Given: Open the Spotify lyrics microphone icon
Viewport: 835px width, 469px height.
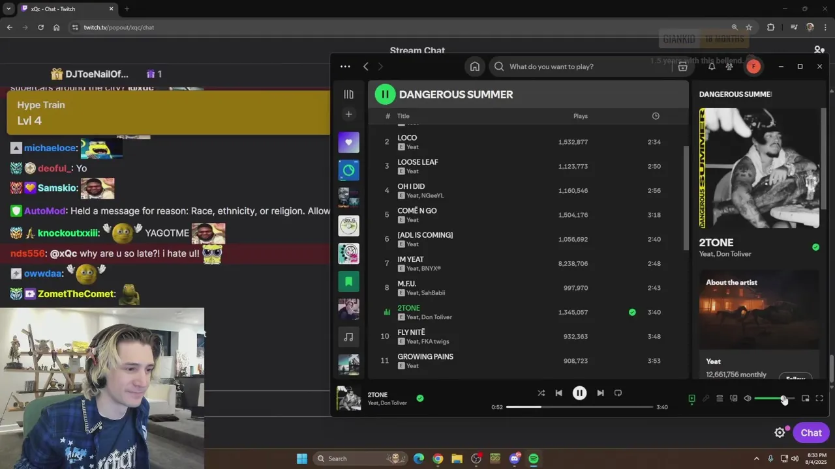Looking at the screenshot, I should tap(705, 399).
